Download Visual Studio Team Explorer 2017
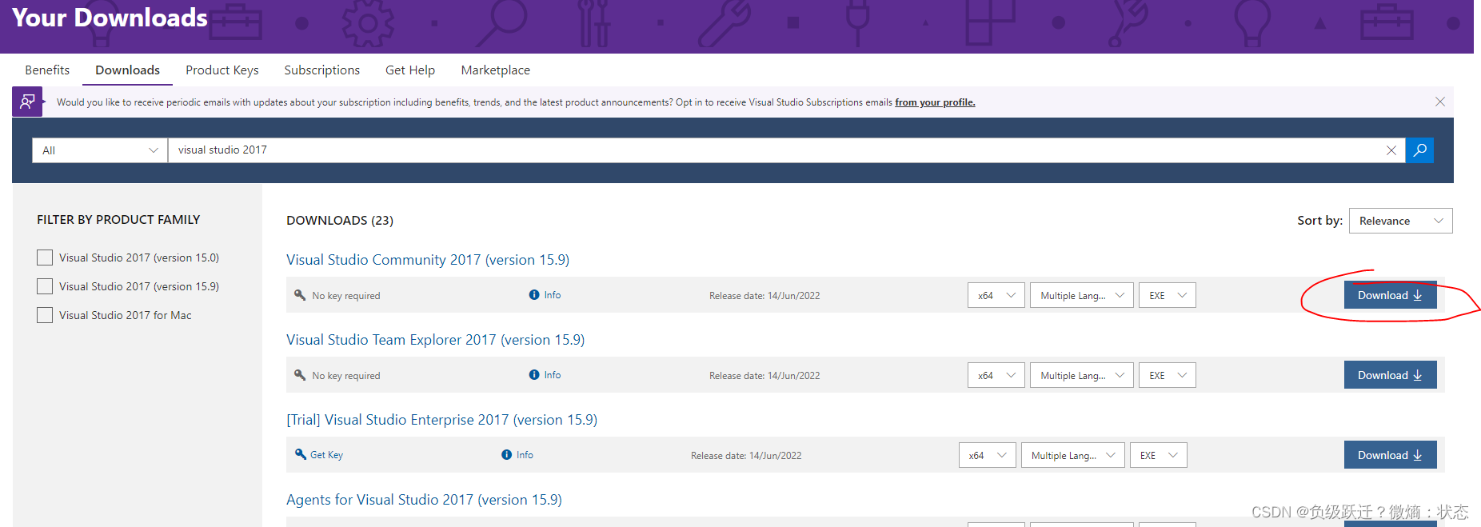1481x527 pixels. click(x=1390, y=375)
